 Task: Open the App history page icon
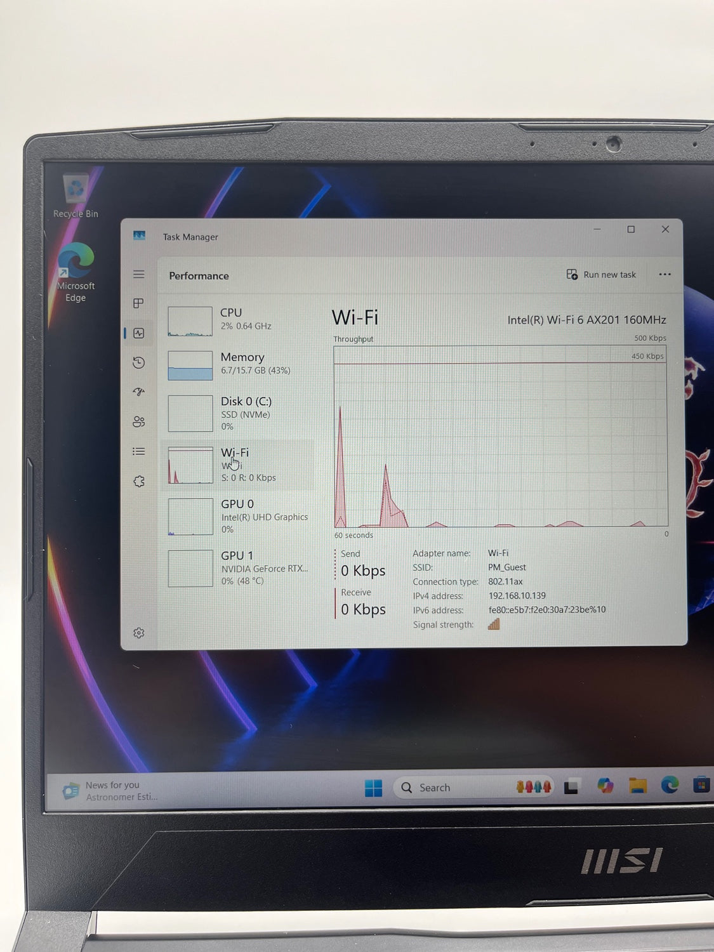click(x=139, y=362)
